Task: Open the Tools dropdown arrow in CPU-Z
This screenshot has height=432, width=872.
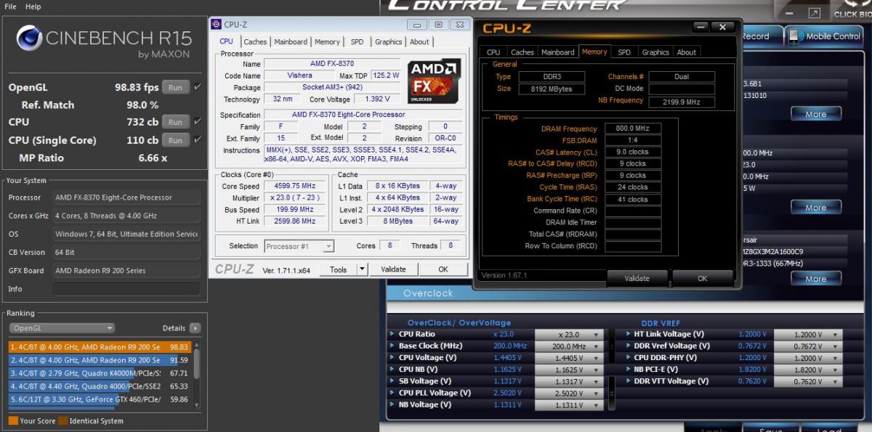Action: (363, 269)
